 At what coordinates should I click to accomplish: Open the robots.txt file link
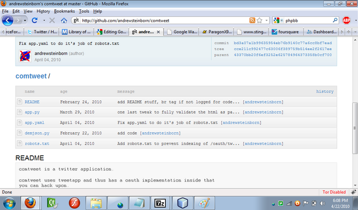point(37,144)
